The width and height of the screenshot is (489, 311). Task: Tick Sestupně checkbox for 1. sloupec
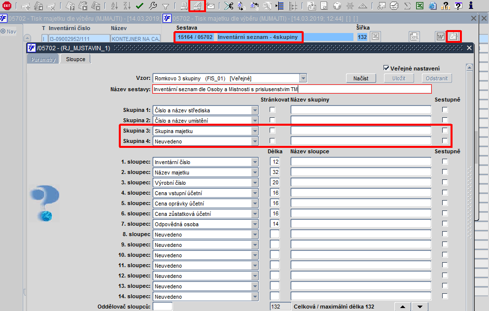445,162
